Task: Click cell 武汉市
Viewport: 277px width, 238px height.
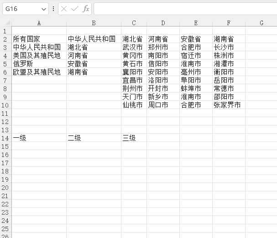Action: (134, 47)
